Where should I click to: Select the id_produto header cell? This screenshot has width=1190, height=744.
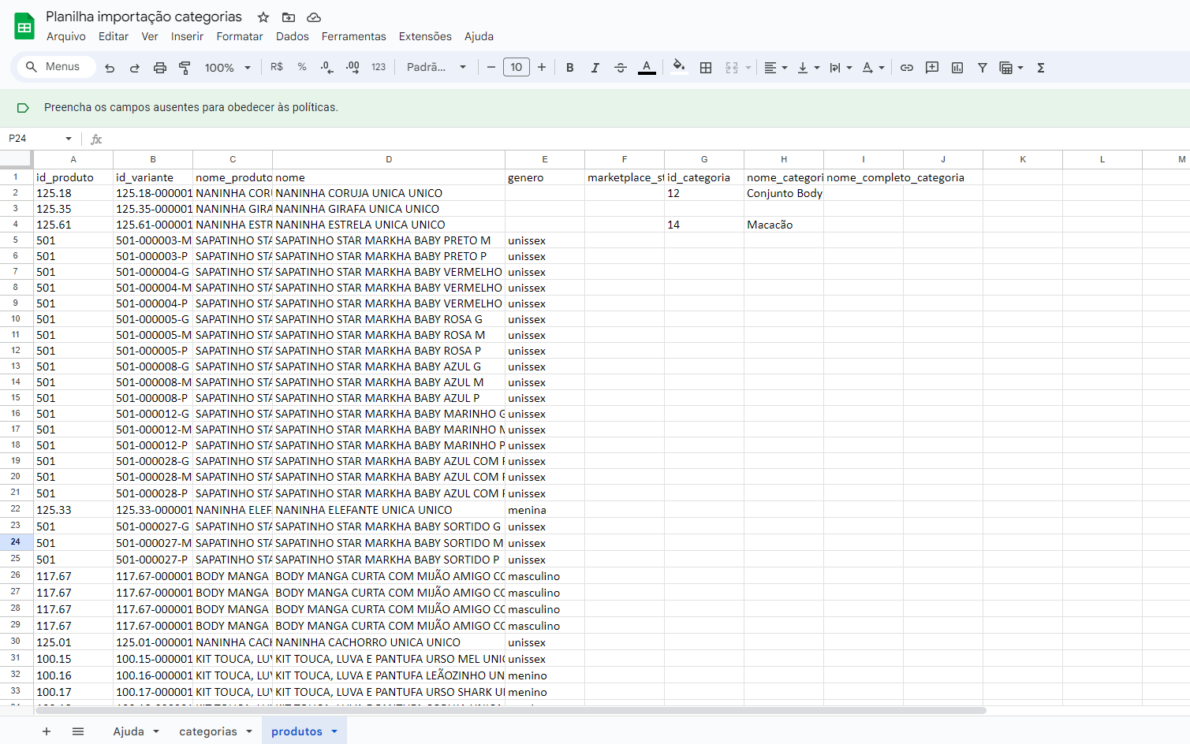pos(73,177)
